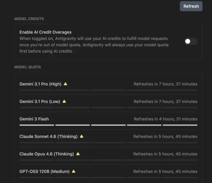Click the Refresh button
The height and width of the screenshot is (183, 212).
tap(191, 6)
